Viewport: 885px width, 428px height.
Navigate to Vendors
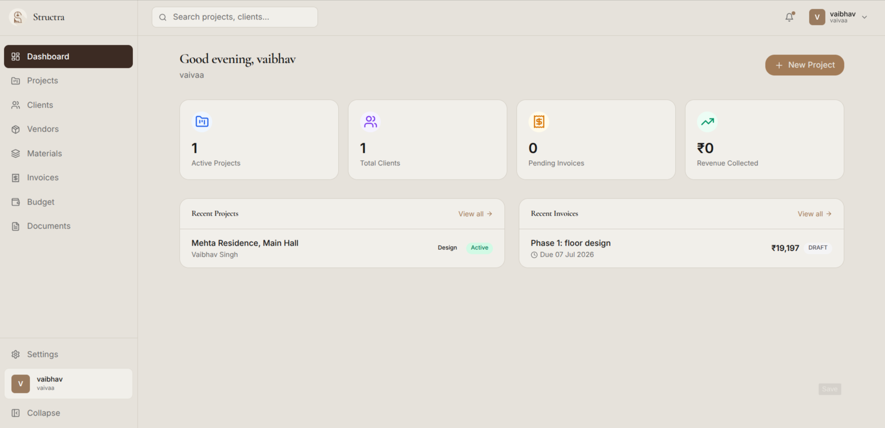68,129
